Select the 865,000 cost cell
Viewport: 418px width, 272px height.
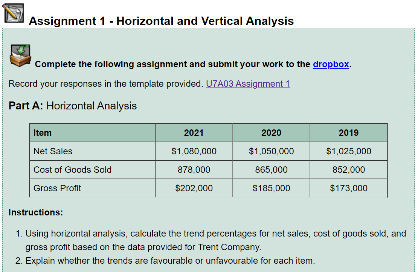click(x=271, y=170)
